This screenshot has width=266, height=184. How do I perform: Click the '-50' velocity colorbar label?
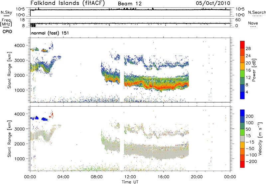pos(250,148)
